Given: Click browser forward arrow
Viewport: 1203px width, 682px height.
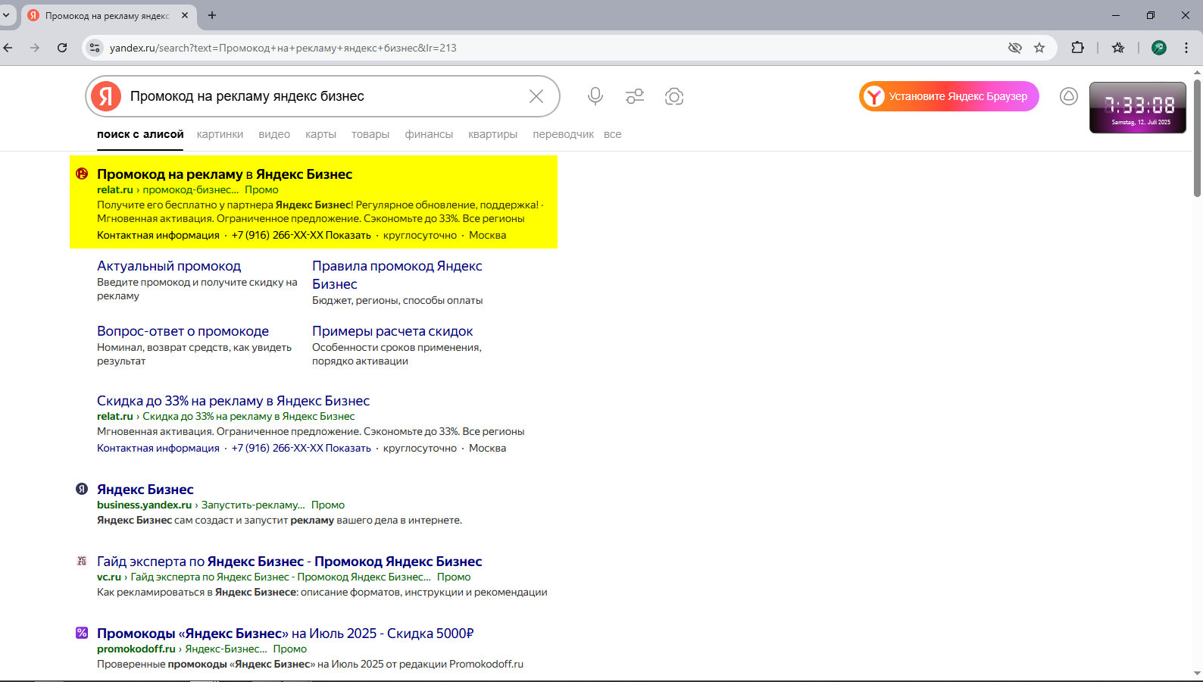Looking at the screenshot, I should point(35,48).
